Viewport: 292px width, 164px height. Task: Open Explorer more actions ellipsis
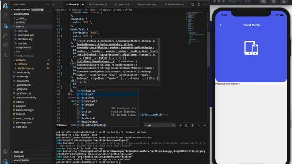pyautogui.click(x=47, y=5)
